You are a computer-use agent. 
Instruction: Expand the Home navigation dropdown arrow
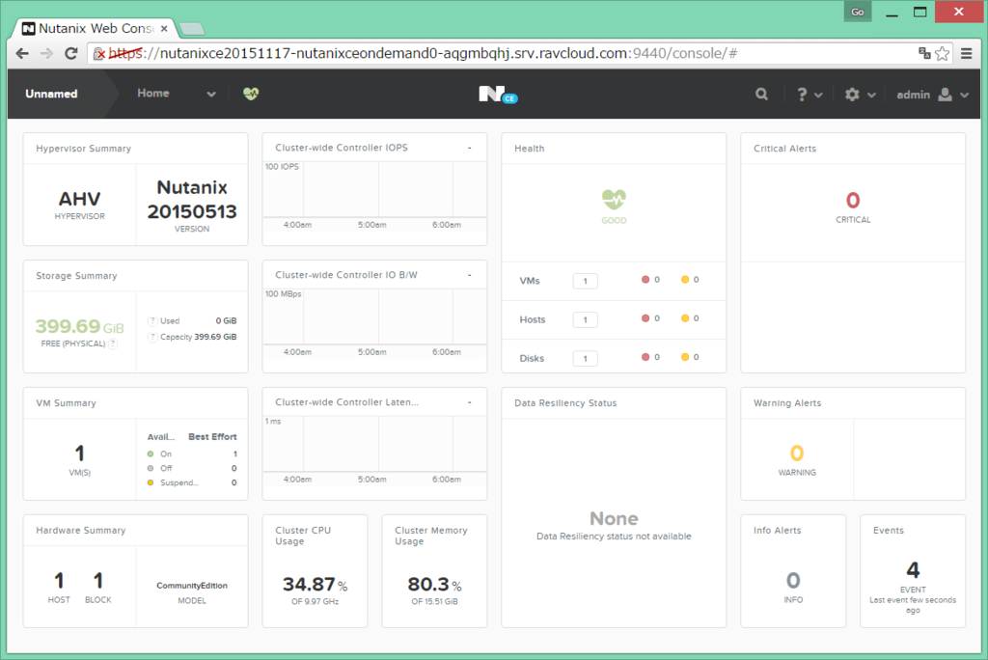(x=211, y=94)
